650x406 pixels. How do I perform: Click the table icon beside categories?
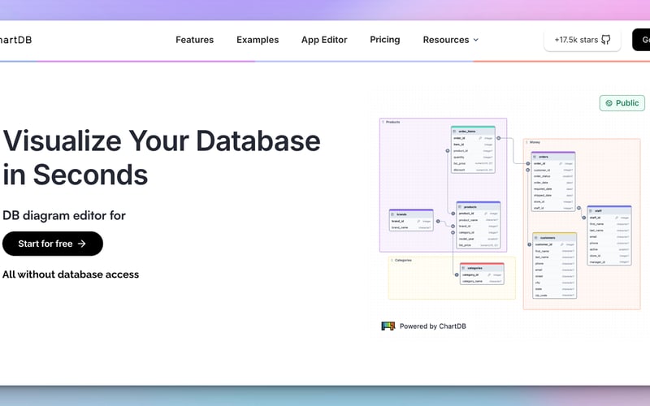pyautogui.click(x=464, y=268)
